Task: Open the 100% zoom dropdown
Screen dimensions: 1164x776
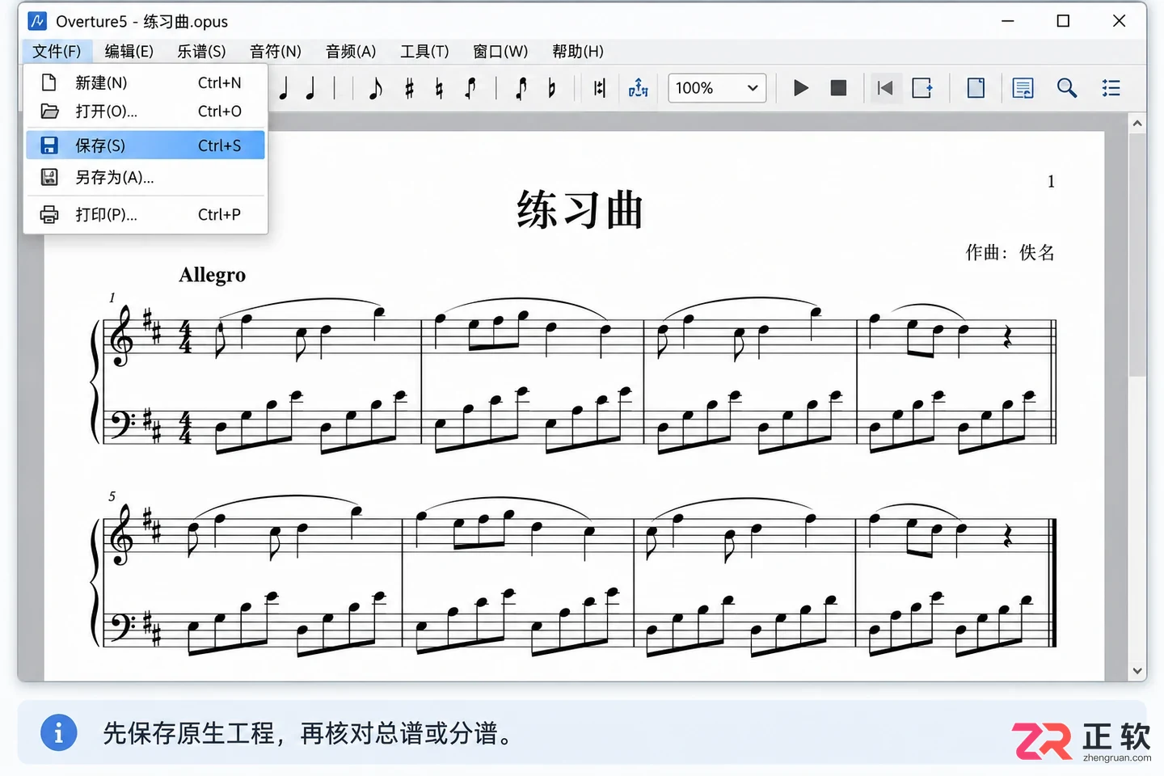Action: (717, 88)
